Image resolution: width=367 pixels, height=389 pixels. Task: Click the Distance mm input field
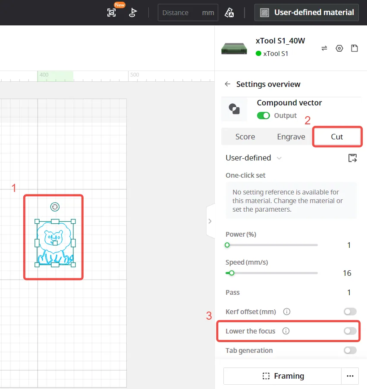coord(188,12)
